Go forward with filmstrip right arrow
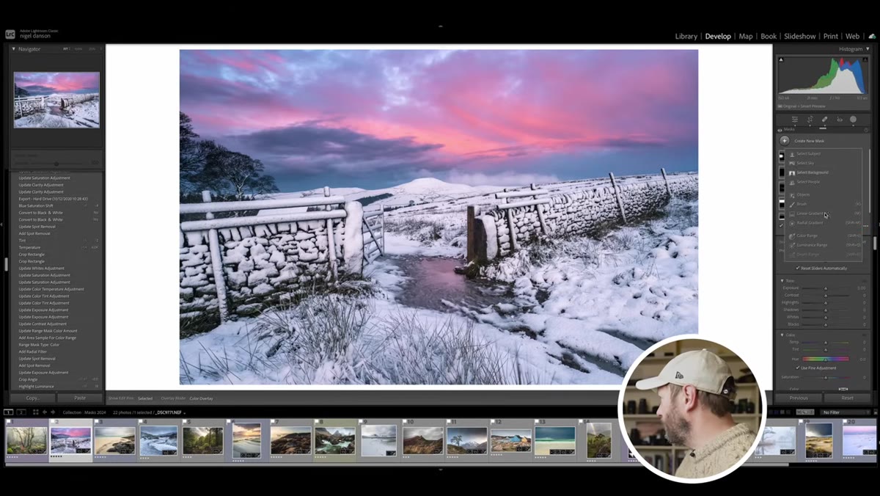The image size is (880, 496). coord(52,412)
